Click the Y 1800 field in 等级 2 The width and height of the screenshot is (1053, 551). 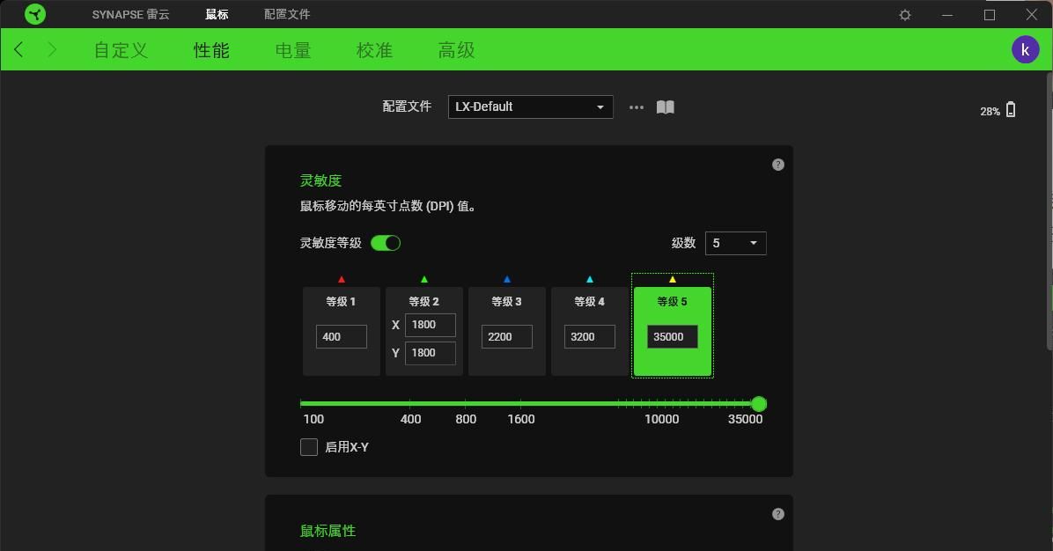pos(431,353)
